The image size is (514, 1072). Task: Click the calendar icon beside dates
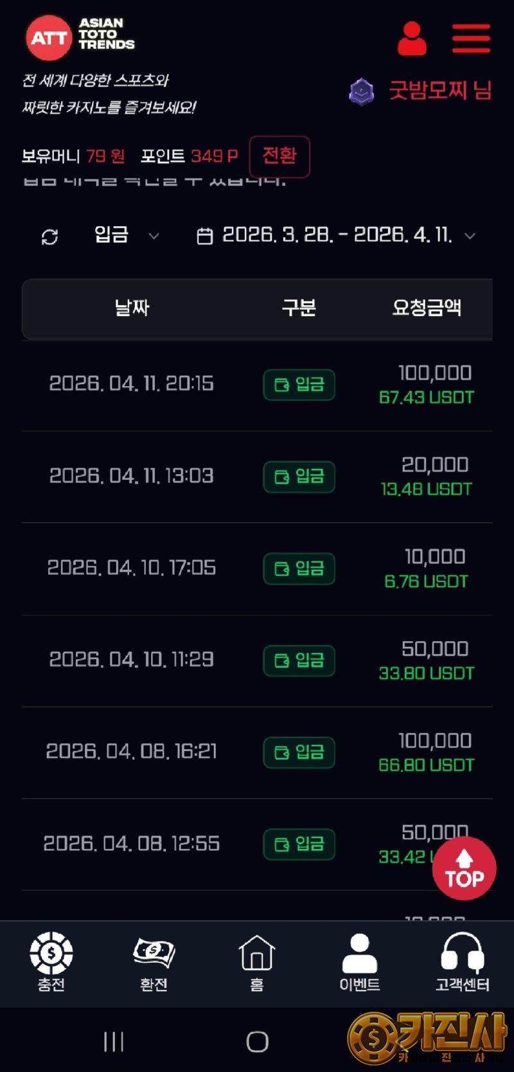(204, 236)
